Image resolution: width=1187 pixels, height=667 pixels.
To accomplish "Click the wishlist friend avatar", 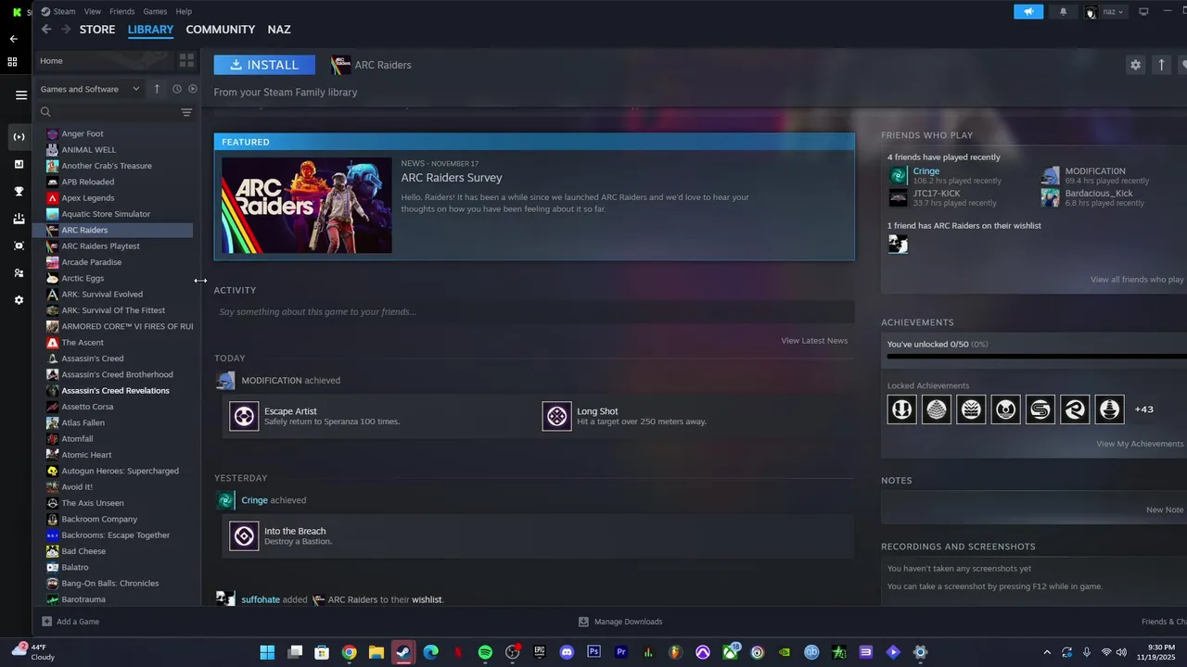I will click(x=898, y=244).
